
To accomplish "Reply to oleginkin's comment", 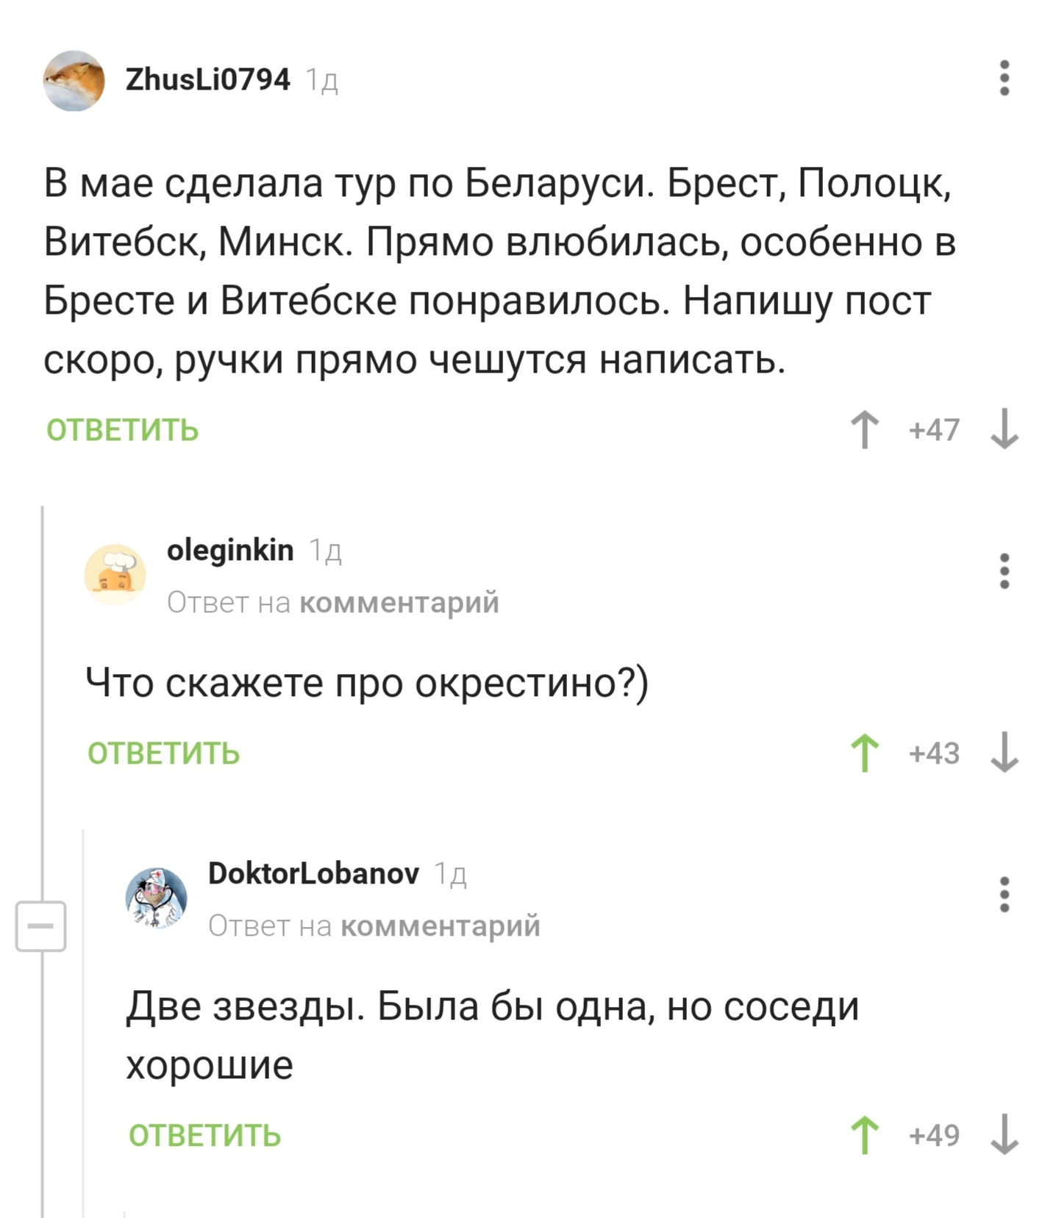I will pos(164,753).
